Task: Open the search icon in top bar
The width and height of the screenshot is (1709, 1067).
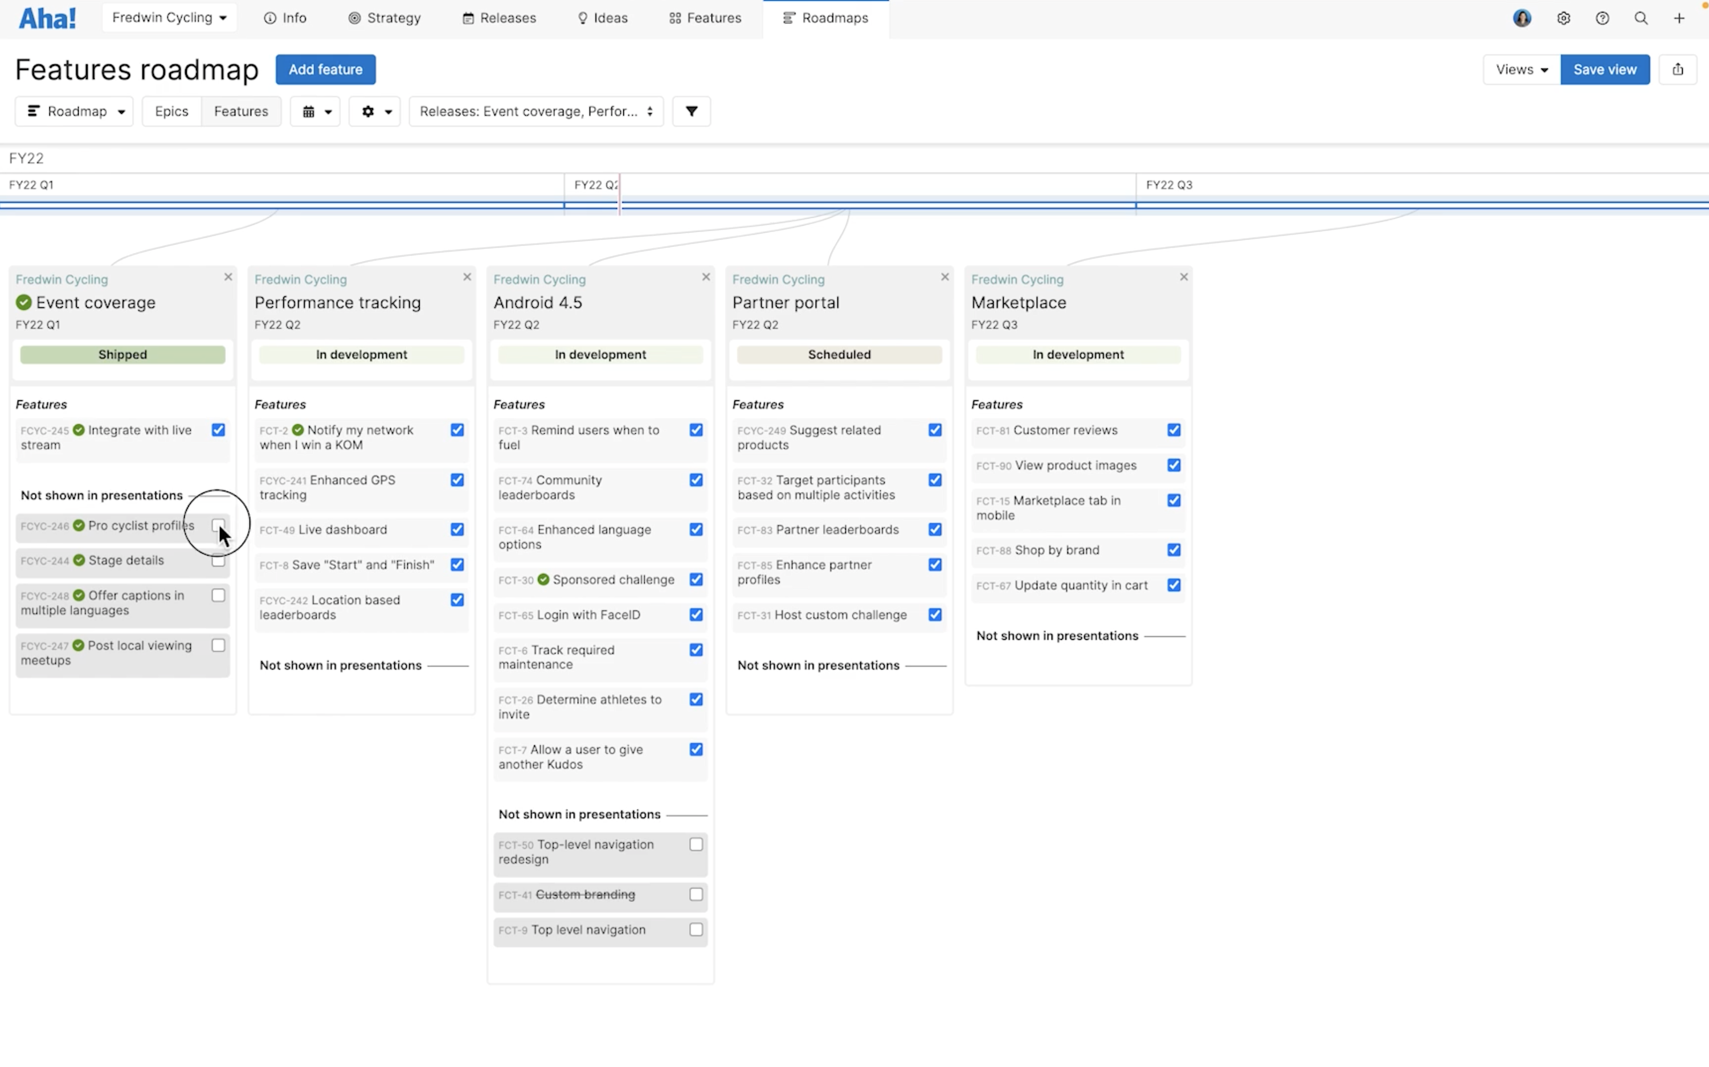Action: tap(1641, 18)
